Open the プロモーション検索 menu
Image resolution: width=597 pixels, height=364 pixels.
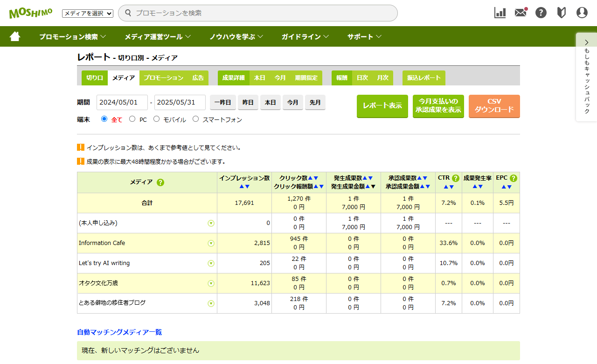[x=72, y=36]
